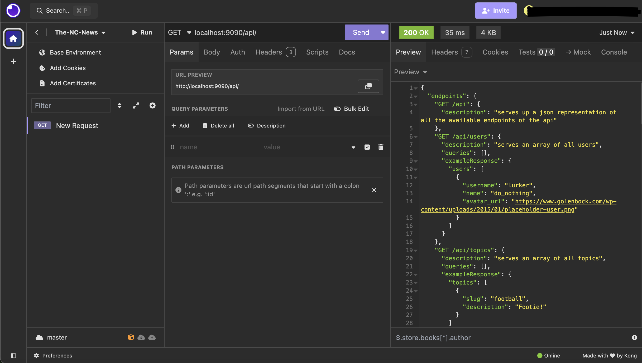Open the Just Now history dropdown
The height and width of the screenshot is (363, 642).
(617, 32)
